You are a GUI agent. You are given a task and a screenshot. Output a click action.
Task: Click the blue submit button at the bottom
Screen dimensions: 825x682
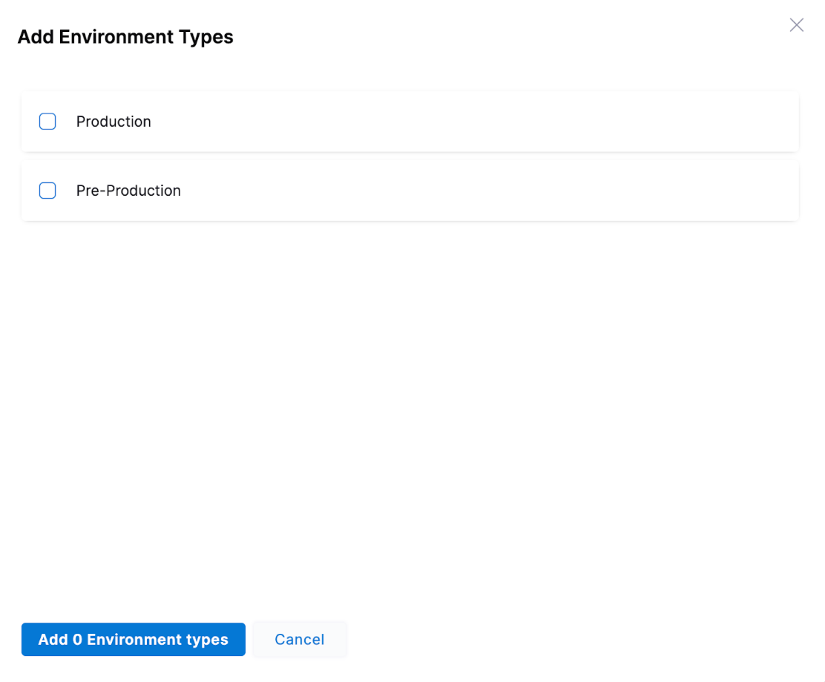[x=134, y=639]
